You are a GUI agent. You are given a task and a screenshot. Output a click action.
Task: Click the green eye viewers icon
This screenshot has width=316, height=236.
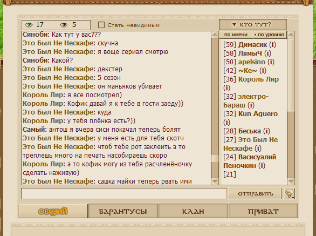click(x=29, y=25)
